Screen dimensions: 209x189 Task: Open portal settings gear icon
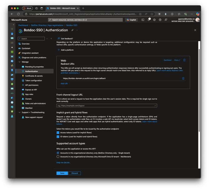(154, 20)
